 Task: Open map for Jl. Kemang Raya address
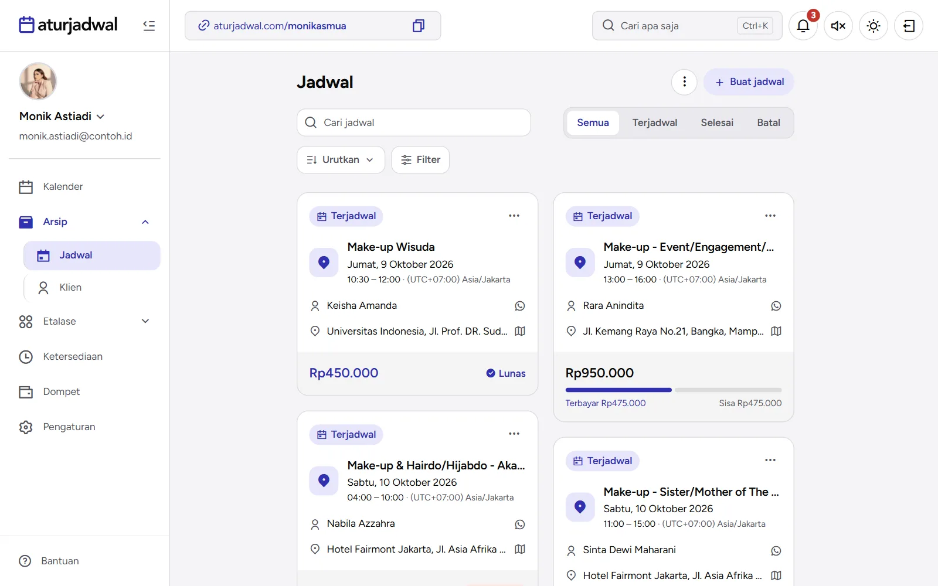click(776, 331)
